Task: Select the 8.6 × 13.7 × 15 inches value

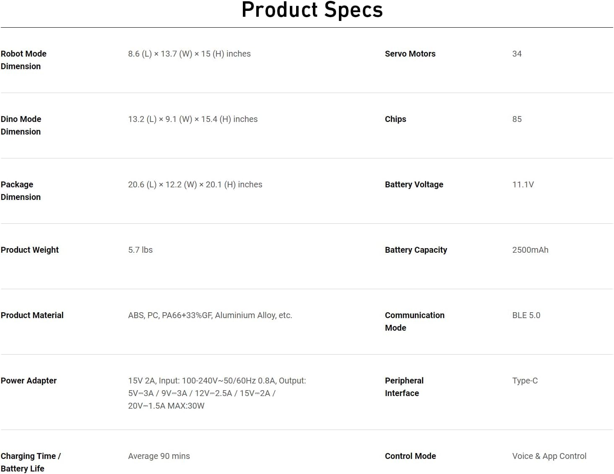Action: click(189, 54)
